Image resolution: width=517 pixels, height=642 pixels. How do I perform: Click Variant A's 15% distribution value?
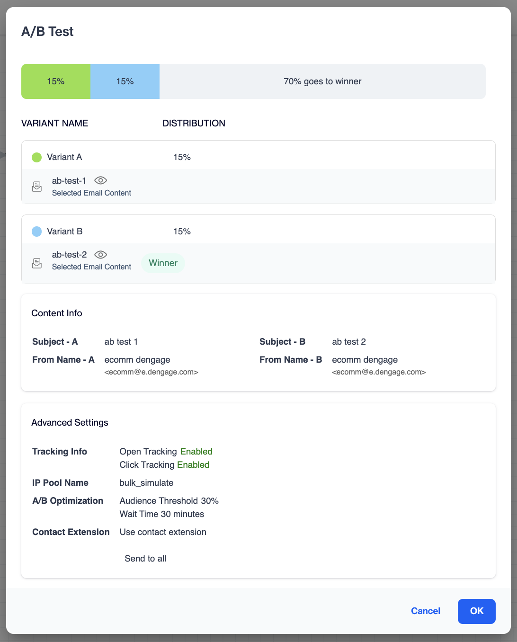tap(182, 157)
